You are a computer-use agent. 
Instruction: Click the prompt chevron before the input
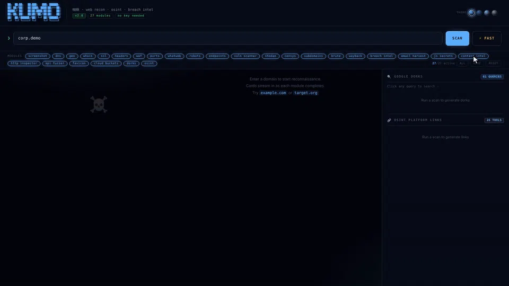[x=9, y=38]
